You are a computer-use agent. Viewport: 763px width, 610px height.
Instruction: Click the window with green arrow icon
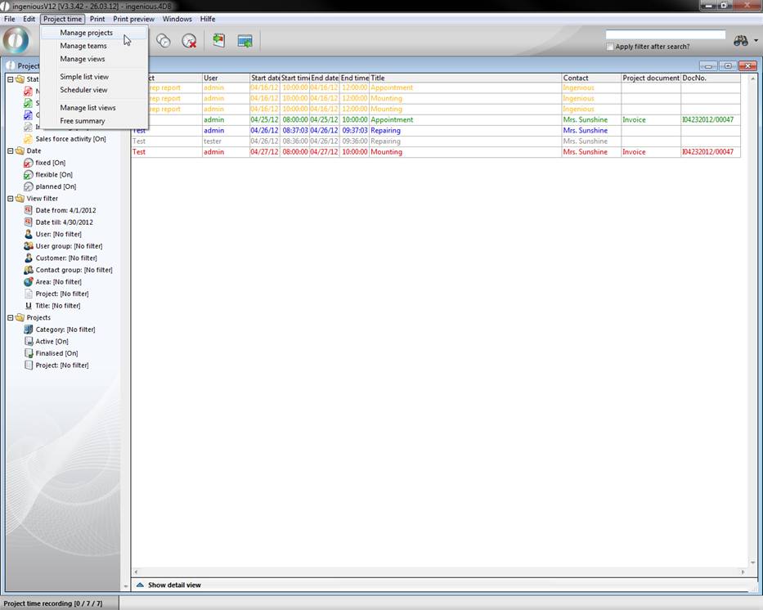coord(245,41)
